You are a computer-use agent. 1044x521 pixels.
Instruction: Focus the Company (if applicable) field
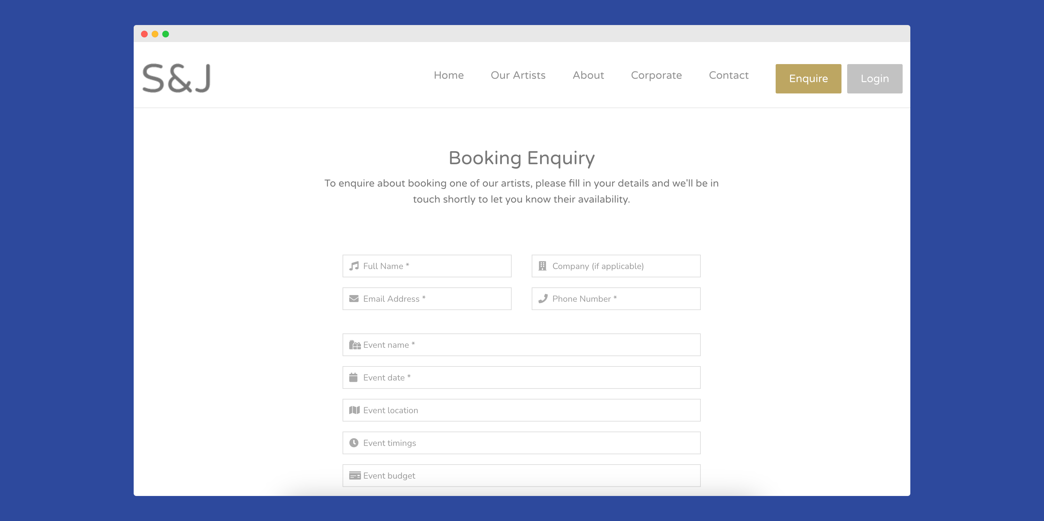point(616,266)
